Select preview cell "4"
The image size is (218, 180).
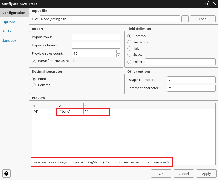tap(45, 112)
